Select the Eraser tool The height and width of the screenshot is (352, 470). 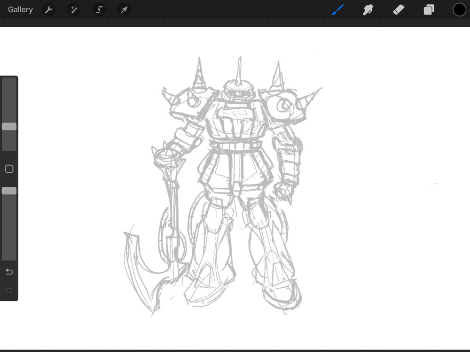click(x=399, y=9)
